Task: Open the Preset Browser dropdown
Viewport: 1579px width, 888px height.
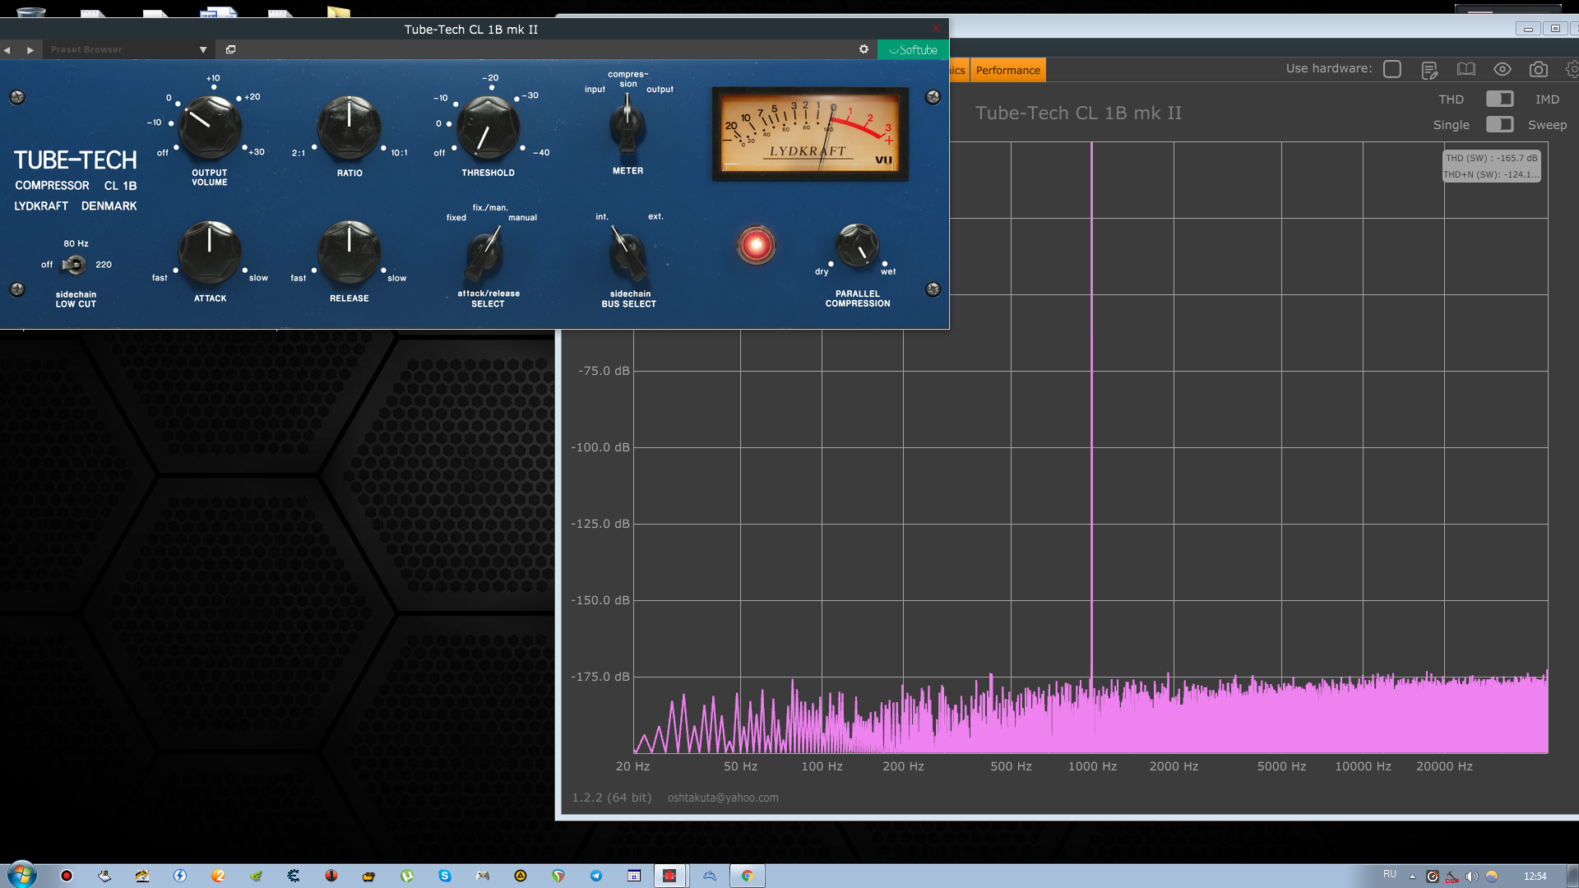Action: tap(203, 50)
